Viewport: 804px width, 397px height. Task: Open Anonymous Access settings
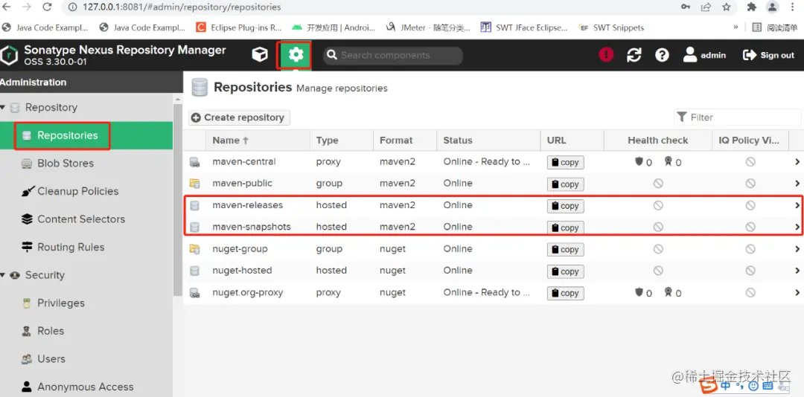click(86, 387)
